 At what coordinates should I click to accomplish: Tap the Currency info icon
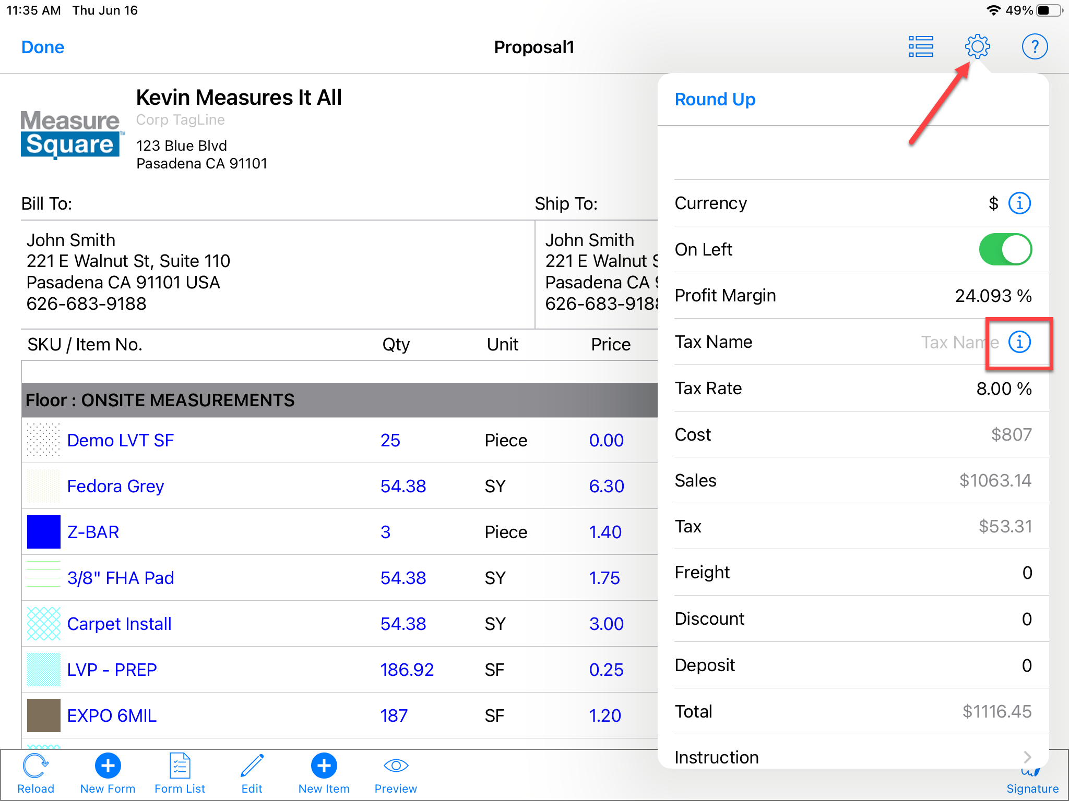[x=1019, y=203]
